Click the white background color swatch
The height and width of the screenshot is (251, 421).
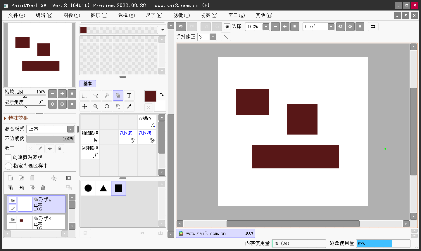pos(161,106)
